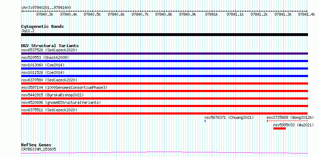Open the nsv520553 (Shaikh2009) variant label
The height and width of the screenshot is (157, 318).
pos(45,57)
